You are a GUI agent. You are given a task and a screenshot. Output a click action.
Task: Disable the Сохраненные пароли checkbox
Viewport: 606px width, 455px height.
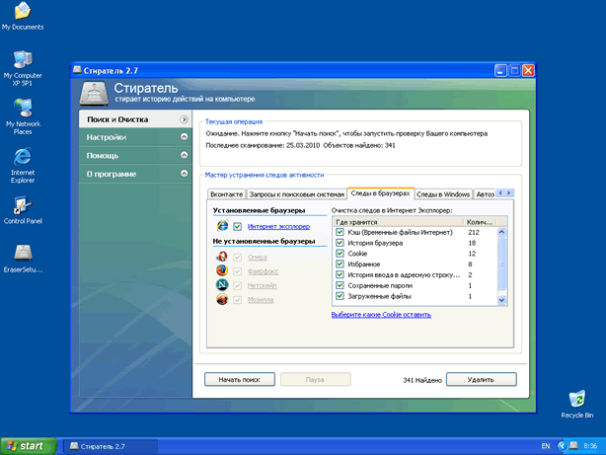[341, 285]
